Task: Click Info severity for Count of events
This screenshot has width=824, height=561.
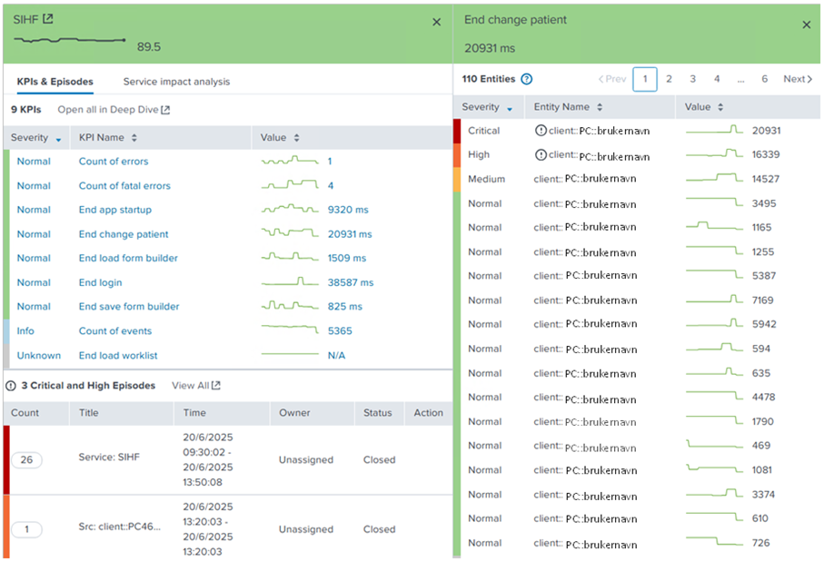Action: point(25,331)
